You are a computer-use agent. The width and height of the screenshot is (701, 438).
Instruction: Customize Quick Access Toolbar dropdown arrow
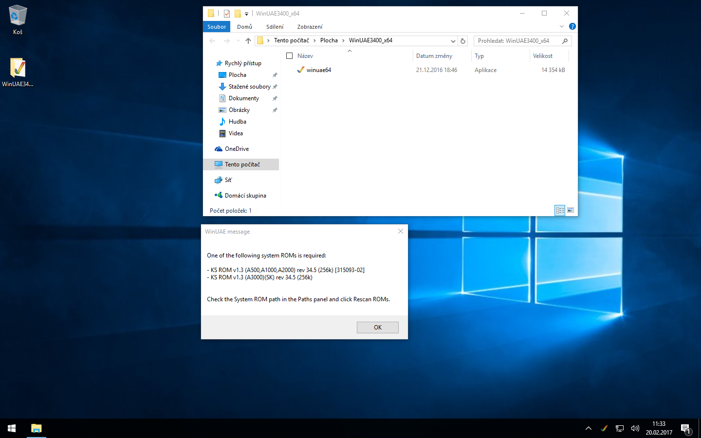click(246, 14)
